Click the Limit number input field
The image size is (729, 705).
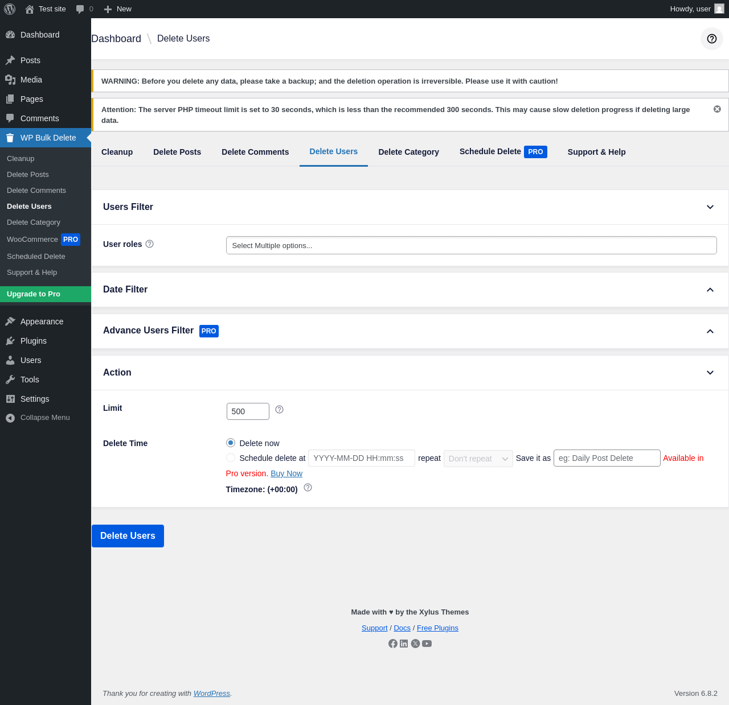pyautogui.click(x=248, y=411)
